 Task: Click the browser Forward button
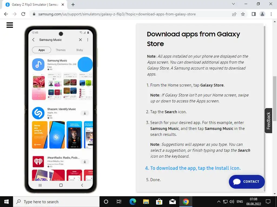[15, 14]
